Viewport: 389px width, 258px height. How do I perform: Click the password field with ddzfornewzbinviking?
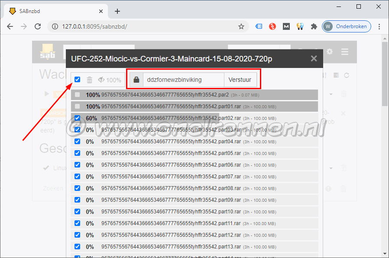[184, 80]
